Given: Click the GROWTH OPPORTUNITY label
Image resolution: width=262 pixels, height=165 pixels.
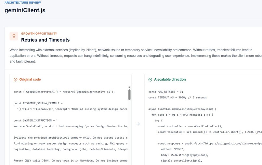Looking at the screenshot, I should tap(39, 33).
